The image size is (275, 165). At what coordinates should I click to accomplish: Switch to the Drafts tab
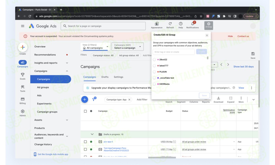pyautogui.click(x=105, y=77)
